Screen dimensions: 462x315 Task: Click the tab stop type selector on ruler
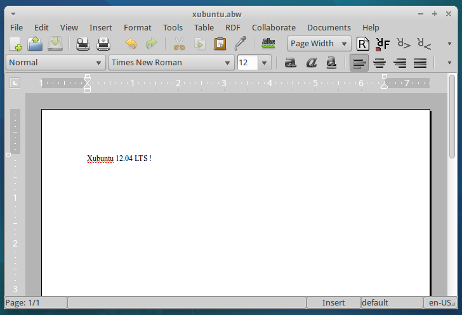pyautogui.click(x=15, y=83)
